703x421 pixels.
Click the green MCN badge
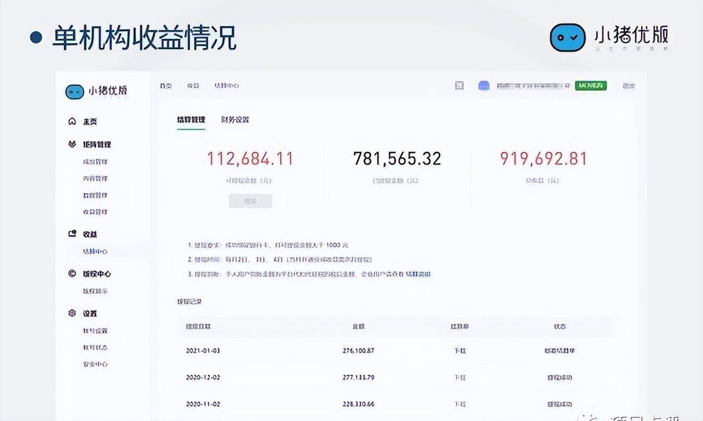591,86
